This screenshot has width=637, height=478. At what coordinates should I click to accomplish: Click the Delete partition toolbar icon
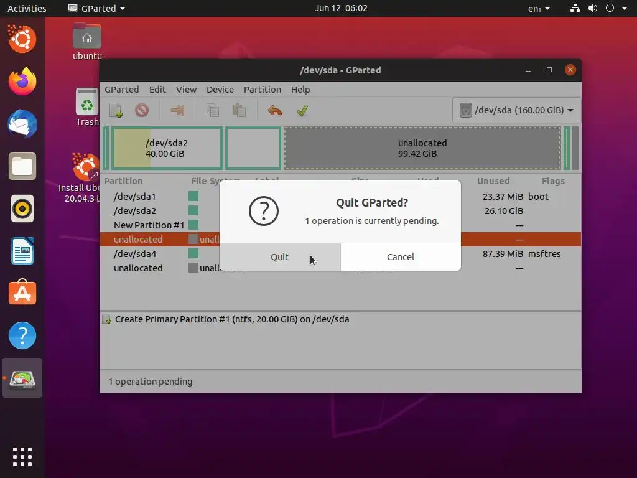tap(142, 110)
